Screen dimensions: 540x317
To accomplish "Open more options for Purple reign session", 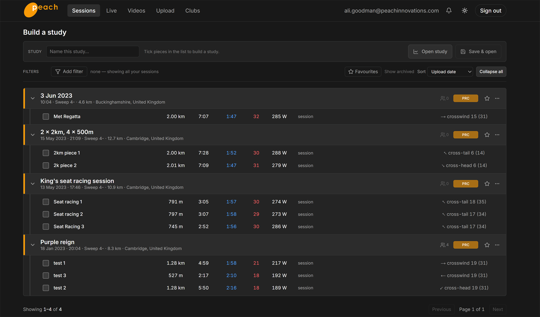I will click(x=497, y=245).
